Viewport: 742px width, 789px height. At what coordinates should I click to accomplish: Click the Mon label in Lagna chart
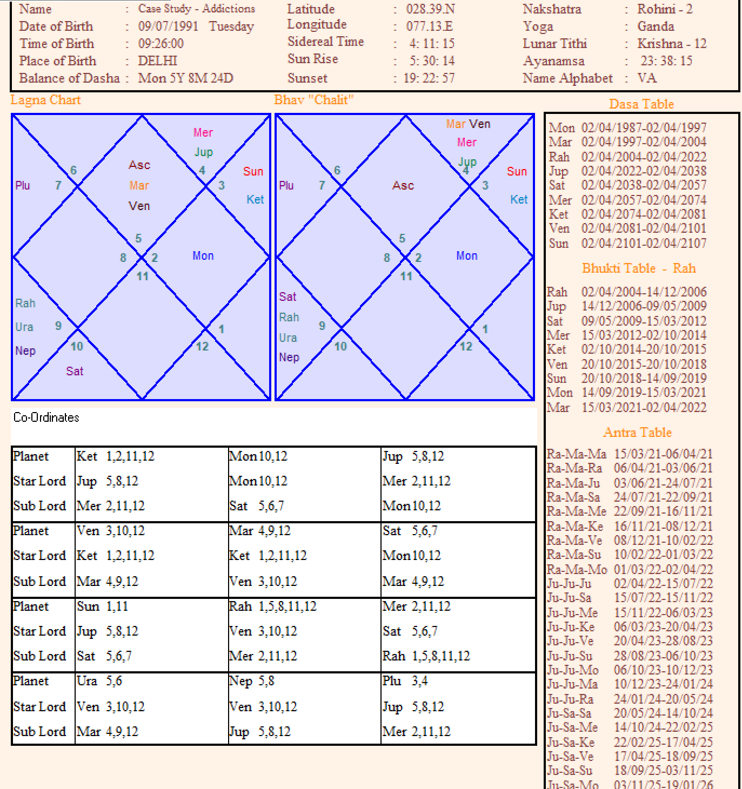(x=203, y=256)
